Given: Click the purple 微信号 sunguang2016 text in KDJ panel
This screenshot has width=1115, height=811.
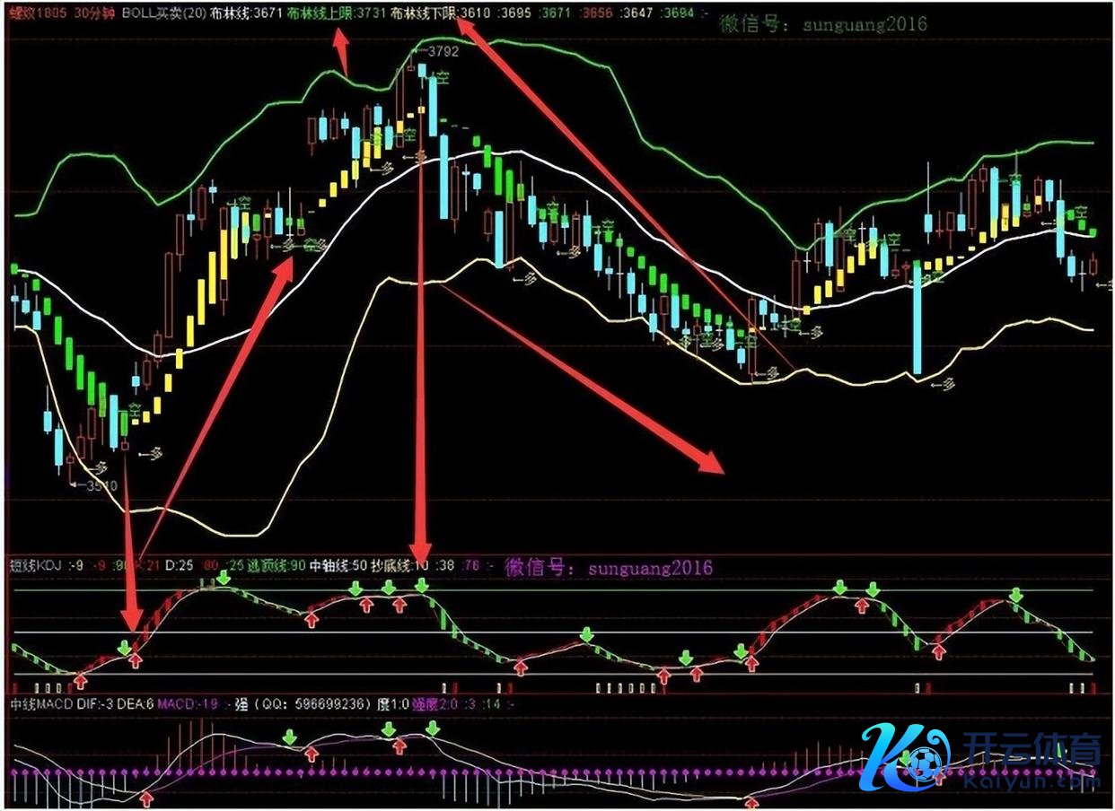Looking at the screenshot, I should coord(609,567).
